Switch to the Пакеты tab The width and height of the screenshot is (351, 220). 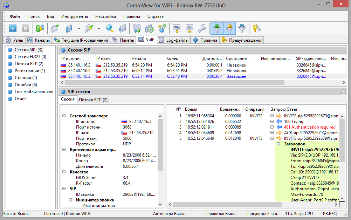tap(123, 40)
